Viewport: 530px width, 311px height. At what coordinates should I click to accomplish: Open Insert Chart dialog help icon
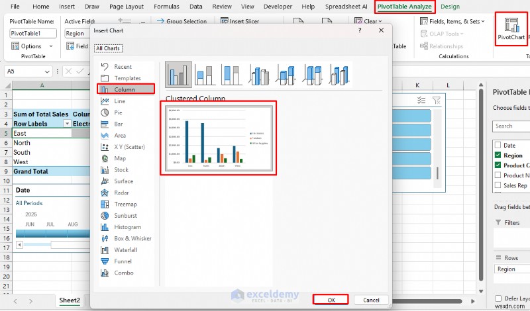[360, 30]
